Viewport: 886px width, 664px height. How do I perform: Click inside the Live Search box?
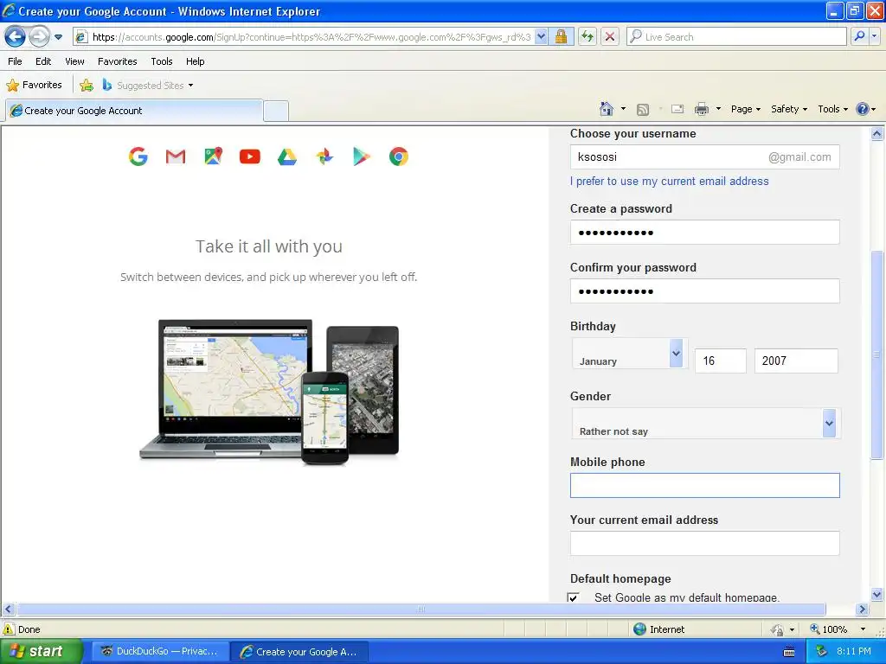click(737, 37)
